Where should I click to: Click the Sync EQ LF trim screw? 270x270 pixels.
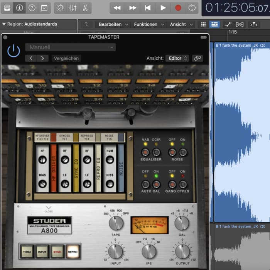coord(65,184)
